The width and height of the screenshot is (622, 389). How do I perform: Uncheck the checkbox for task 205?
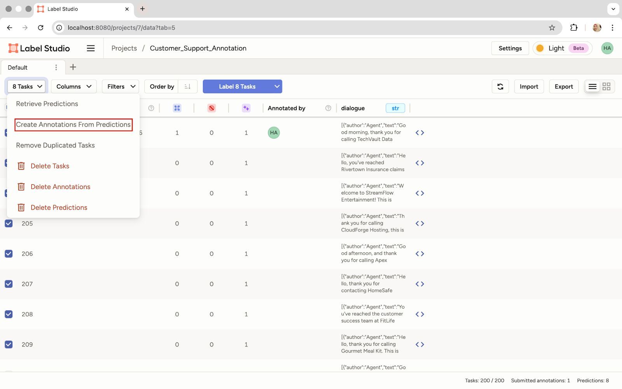[x=9, y=224]
